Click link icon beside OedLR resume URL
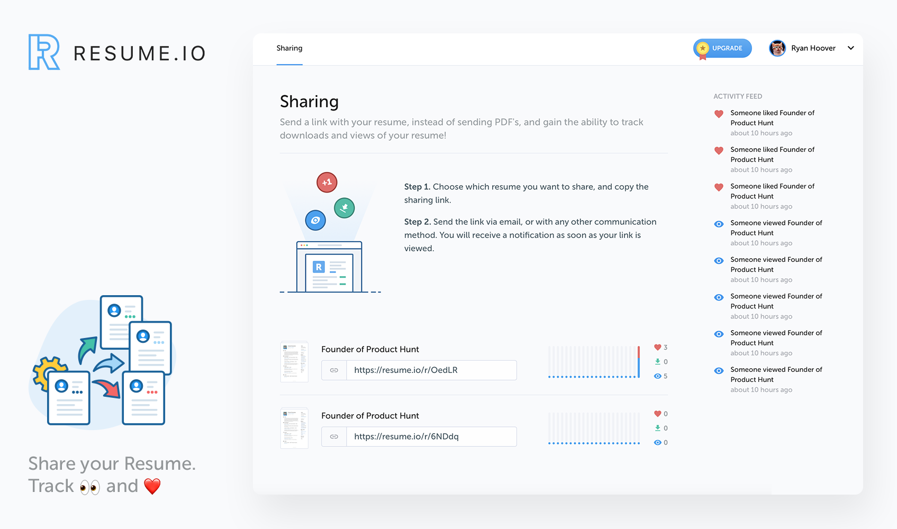 pos(334,370)
